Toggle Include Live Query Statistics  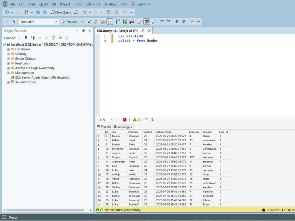(x=125, y=22)
